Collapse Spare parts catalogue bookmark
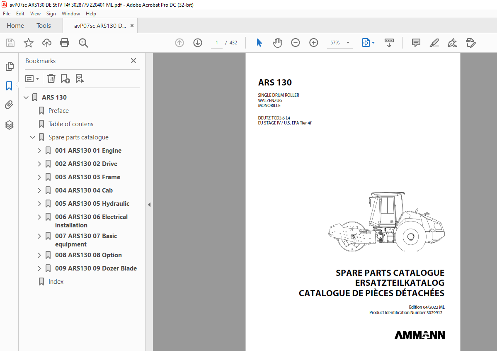The image size is (497, 351). [33, 137]
